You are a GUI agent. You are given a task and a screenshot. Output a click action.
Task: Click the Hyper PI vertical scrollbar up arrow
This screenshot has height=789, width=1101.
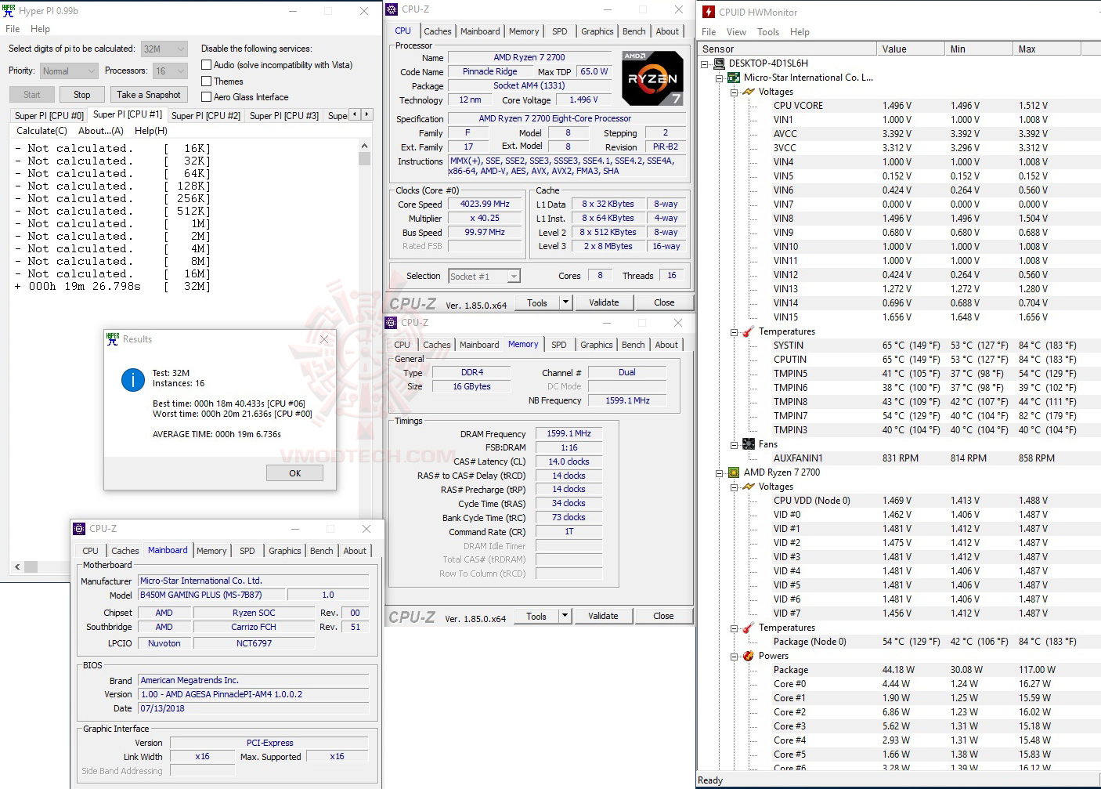364,146
